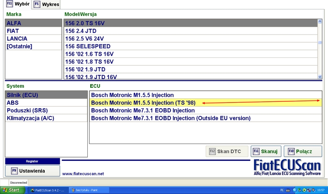This screenshot has width=328, height=194.
Task: Select model 156 2.4 JTD
Action: (191, 31)
